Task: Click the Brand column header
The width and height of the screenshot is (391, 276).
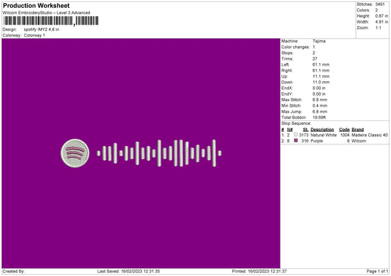Action: click(x=358, y=130)
